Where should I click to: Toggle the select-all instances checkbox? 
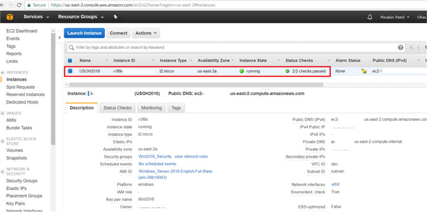click(70, 61)
